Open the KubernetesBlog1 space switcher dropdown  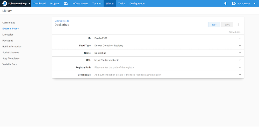pos(29,4)
